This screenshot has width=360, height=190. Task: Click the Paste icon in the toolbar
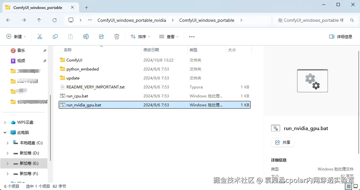click(x=71, y=36)
